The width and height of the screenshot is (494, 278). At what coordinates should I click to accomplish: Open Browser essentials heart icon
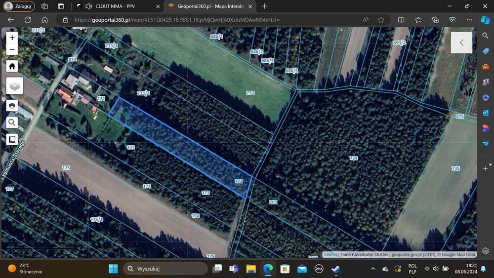point(453,20)
